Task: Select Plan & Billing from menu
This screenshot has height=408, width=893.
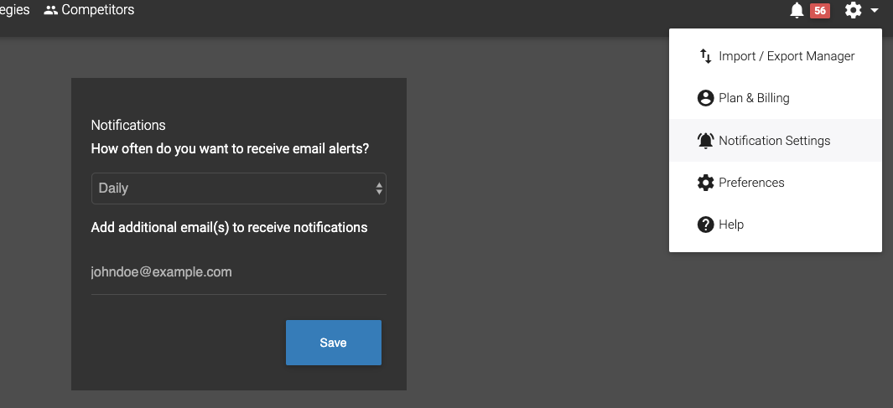Action: 775,98
